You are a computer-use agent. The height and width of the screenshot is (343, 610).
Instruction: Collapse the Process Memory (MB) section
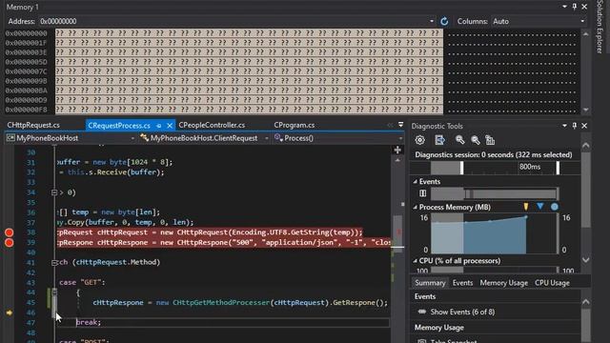coord(416,208)
